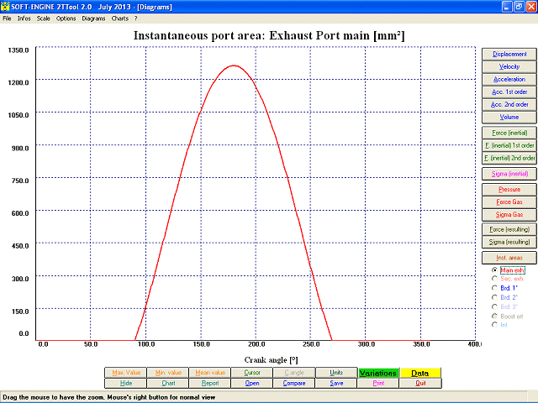Click the Open button
Screen dimensions: 538x403
[252, 383]
